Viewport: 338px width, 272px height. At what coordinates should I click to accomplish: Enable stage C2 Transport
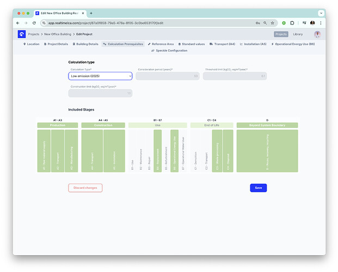pos(206,151)
